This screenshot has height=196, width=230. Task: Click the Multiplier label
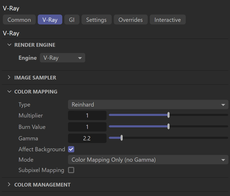[x=31, y=115]
